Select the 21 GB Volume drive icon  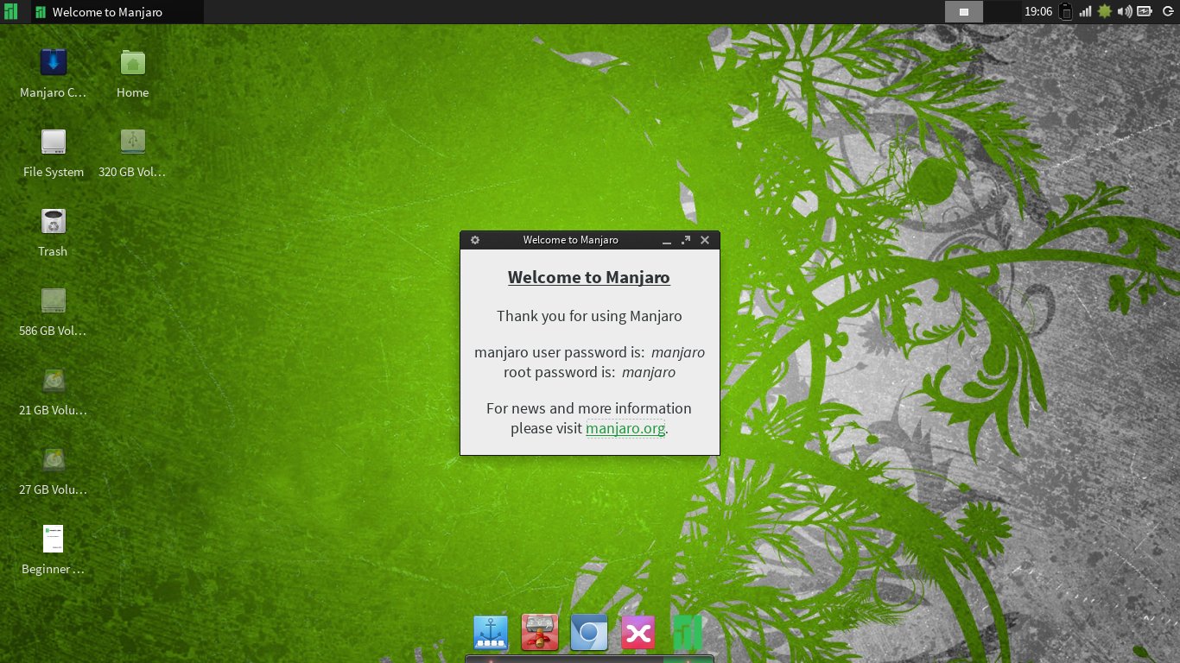click(54, 381)
